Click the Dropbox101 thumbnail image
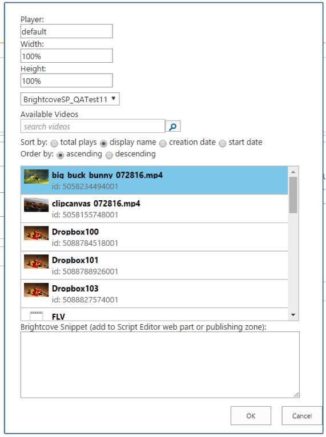Screen dimensions: 326x437 click(36, 262)
